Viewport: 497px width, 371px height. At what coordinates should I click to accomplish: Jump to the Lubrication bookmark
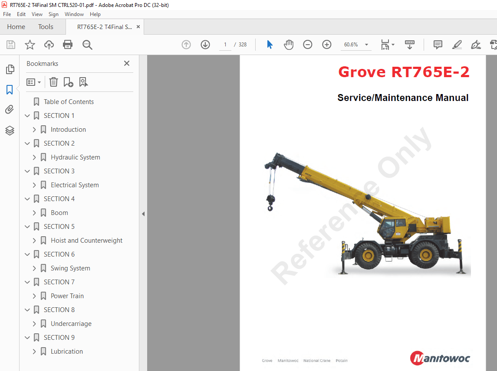[x=66, y=351]
